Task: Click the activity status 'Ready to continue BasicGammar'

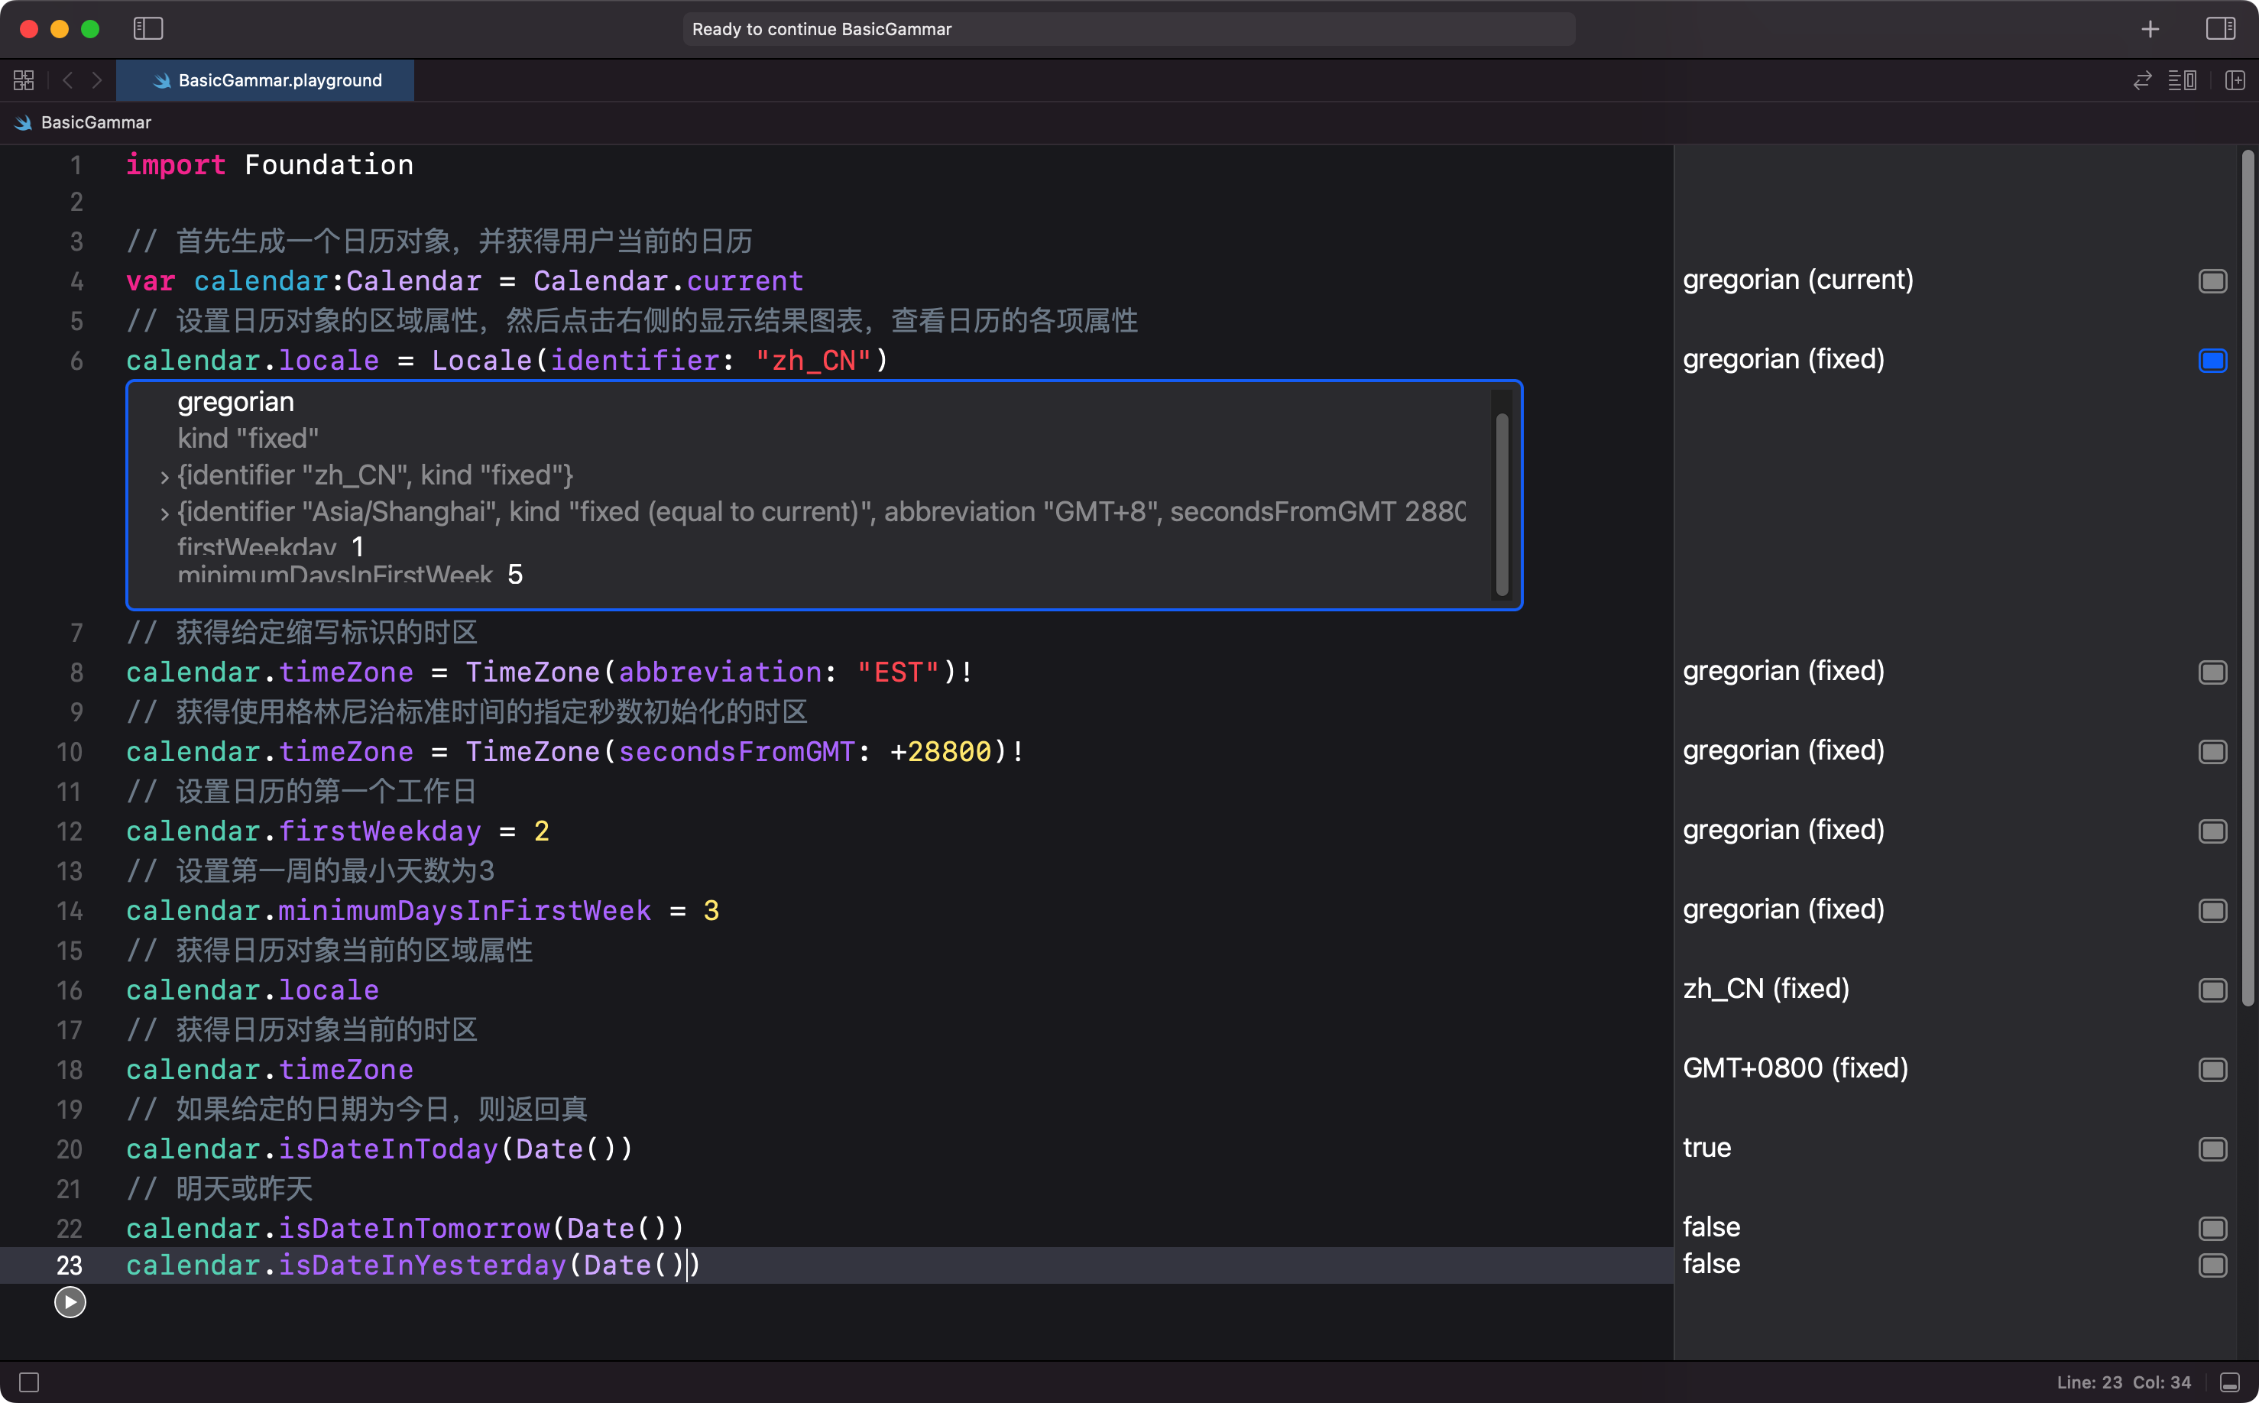Action: [x=1129, y=29]
